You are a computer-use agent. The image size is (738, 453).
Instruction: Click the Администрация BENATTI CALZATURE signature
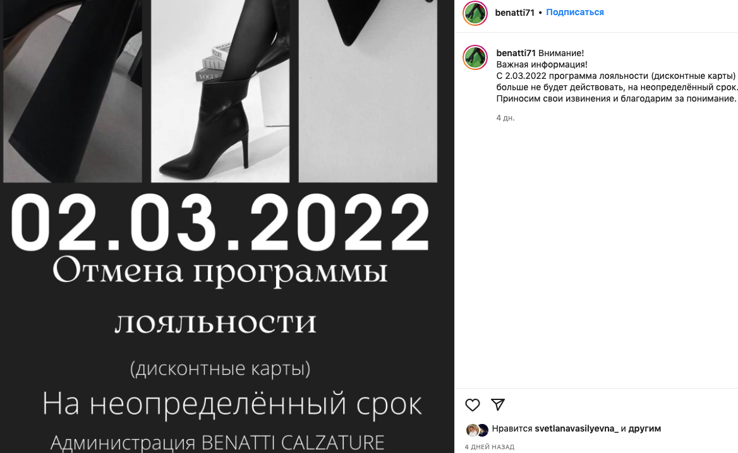[x=217, y=443]
